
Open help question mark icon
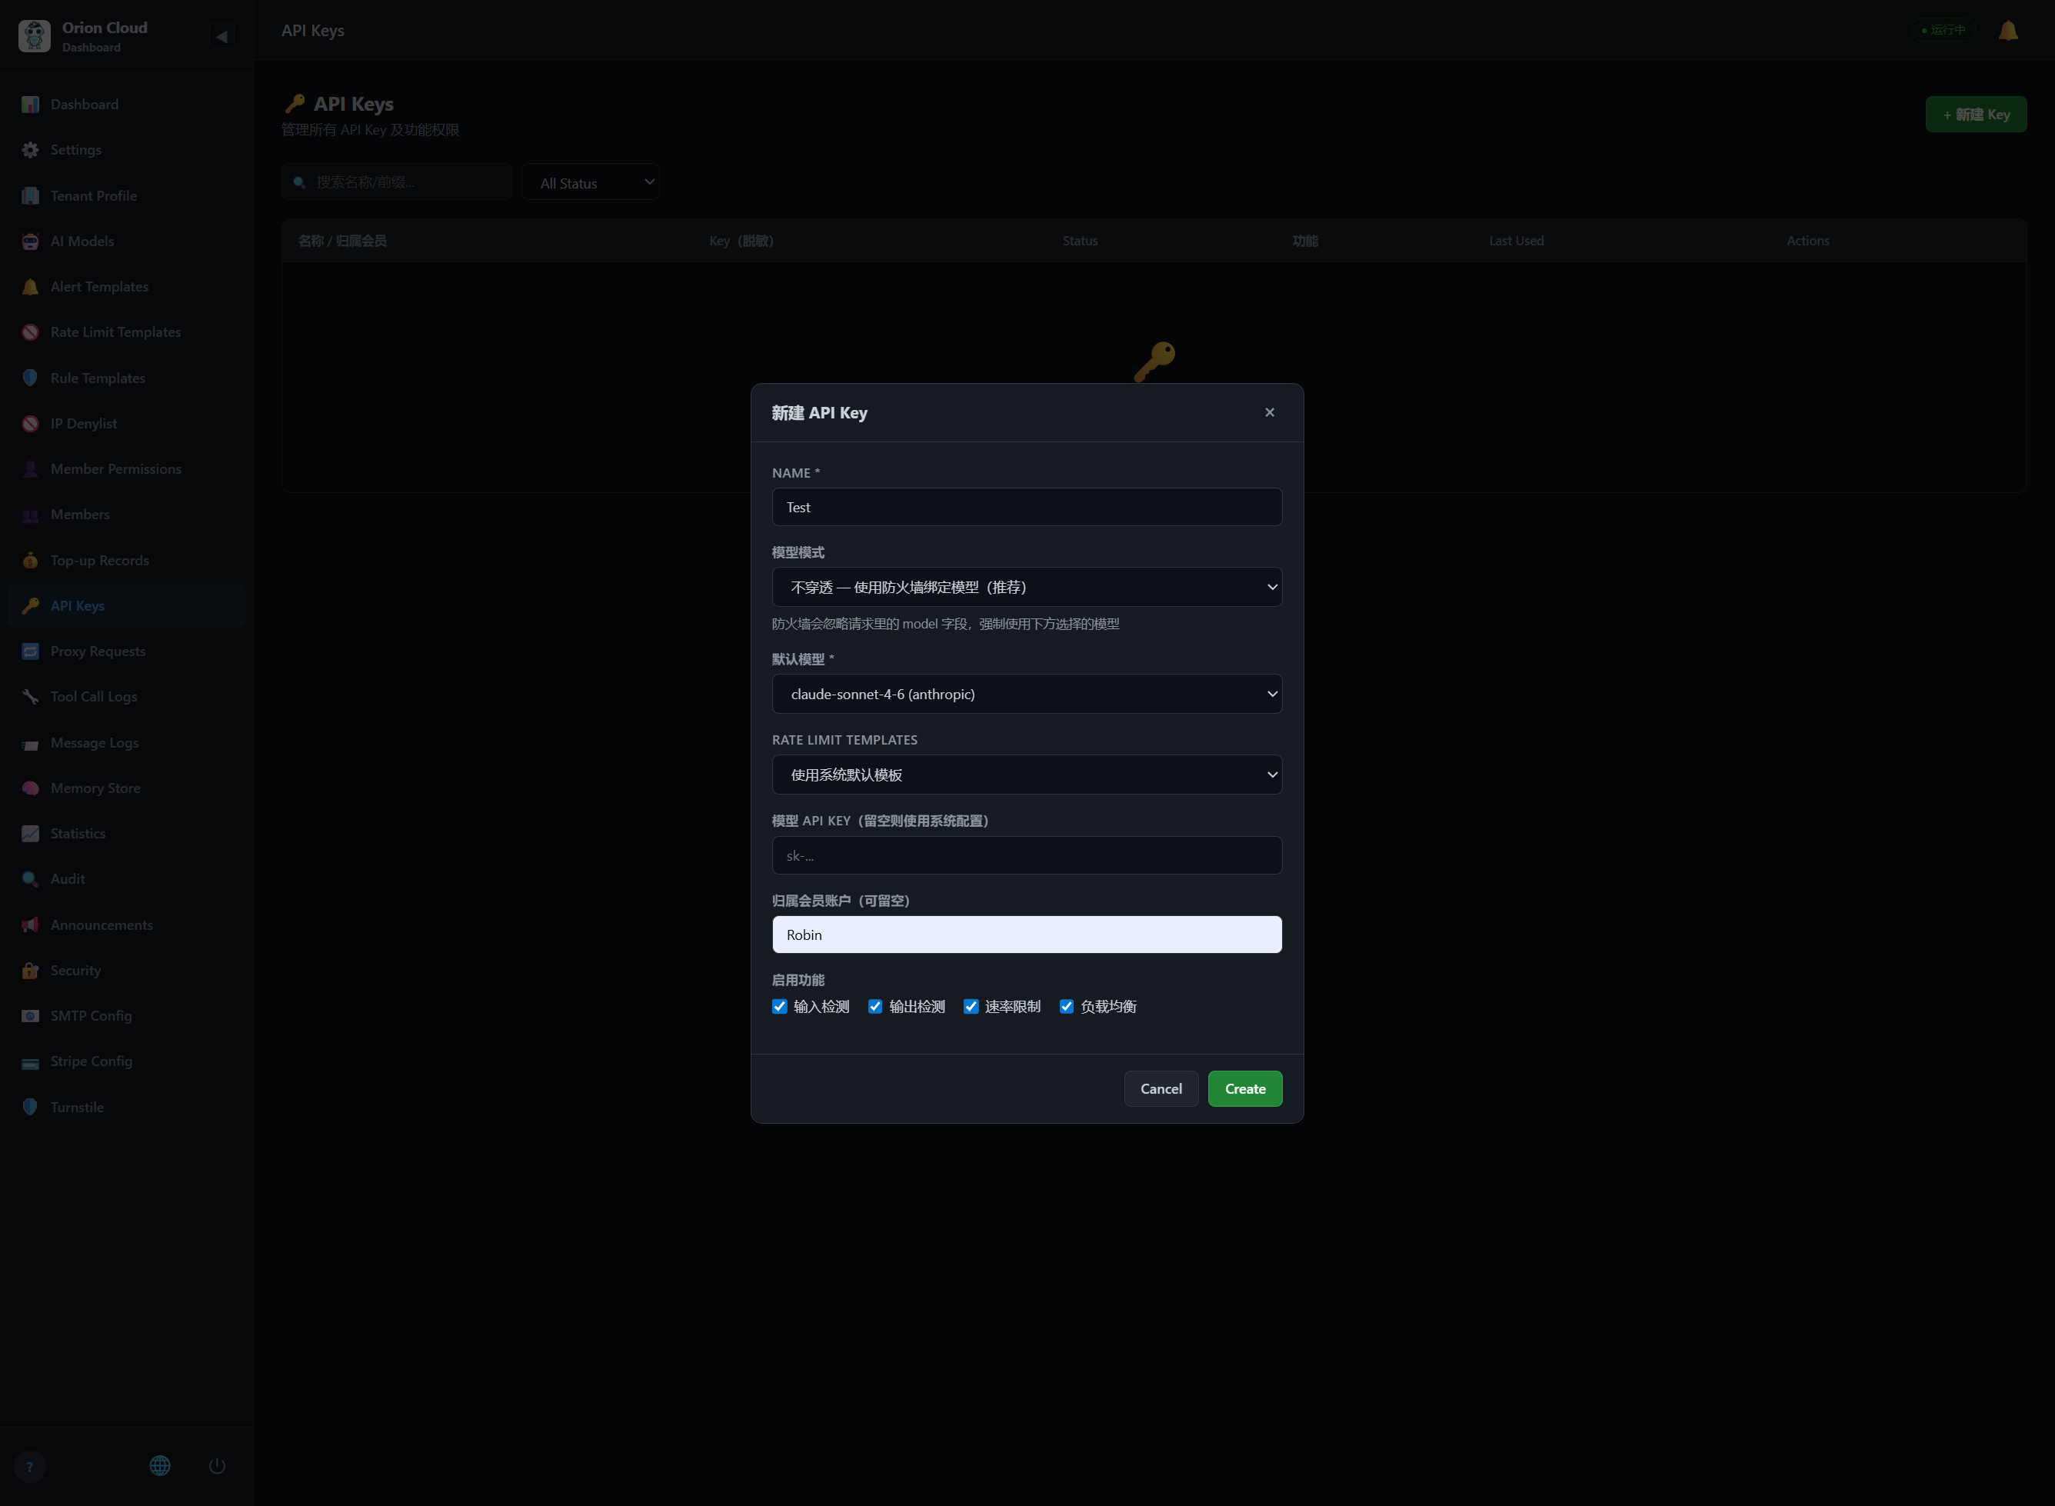[x=30, y=1467]
